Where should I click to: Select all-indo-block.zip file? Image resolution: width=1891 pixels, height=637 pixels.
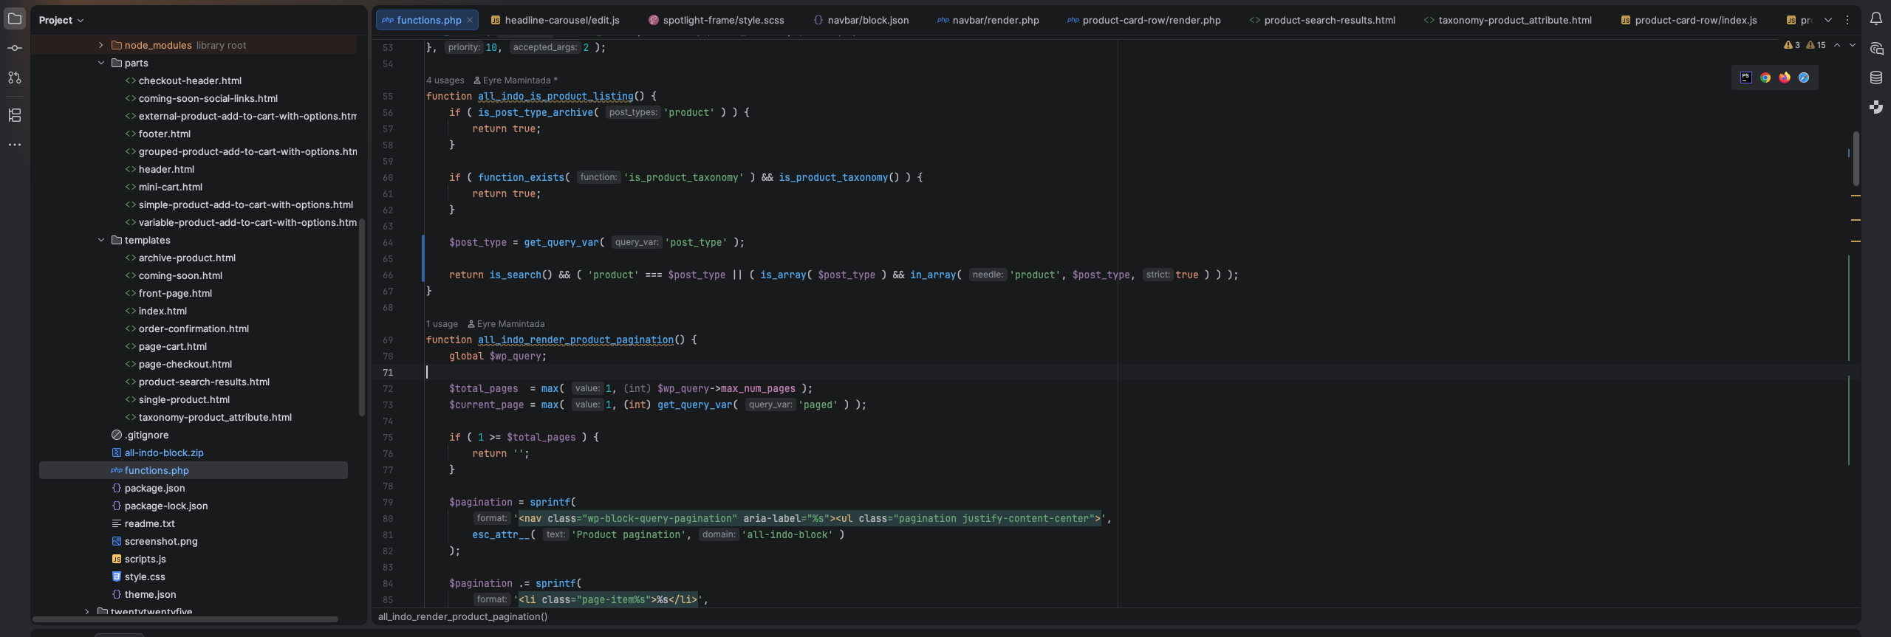click(x=164, y=452)
